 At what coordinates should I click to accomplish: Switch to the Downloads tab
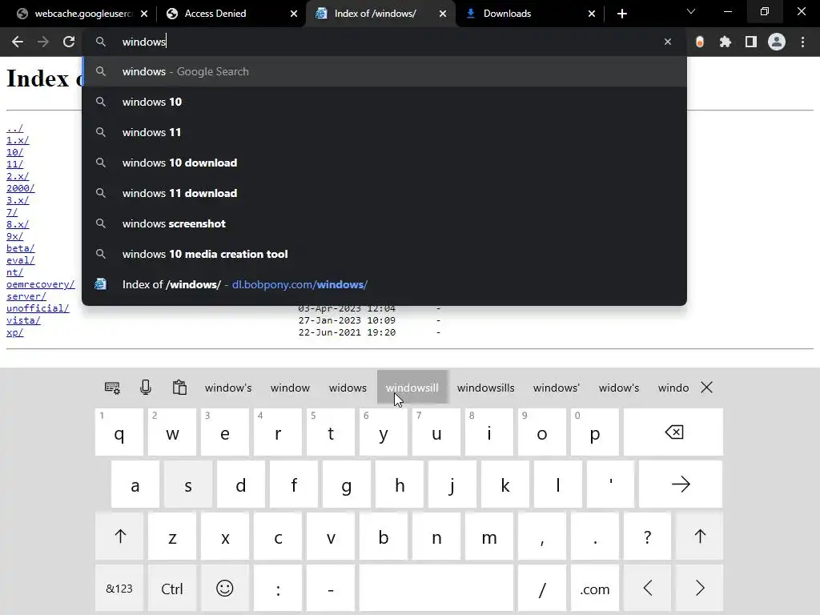[523, 14]
